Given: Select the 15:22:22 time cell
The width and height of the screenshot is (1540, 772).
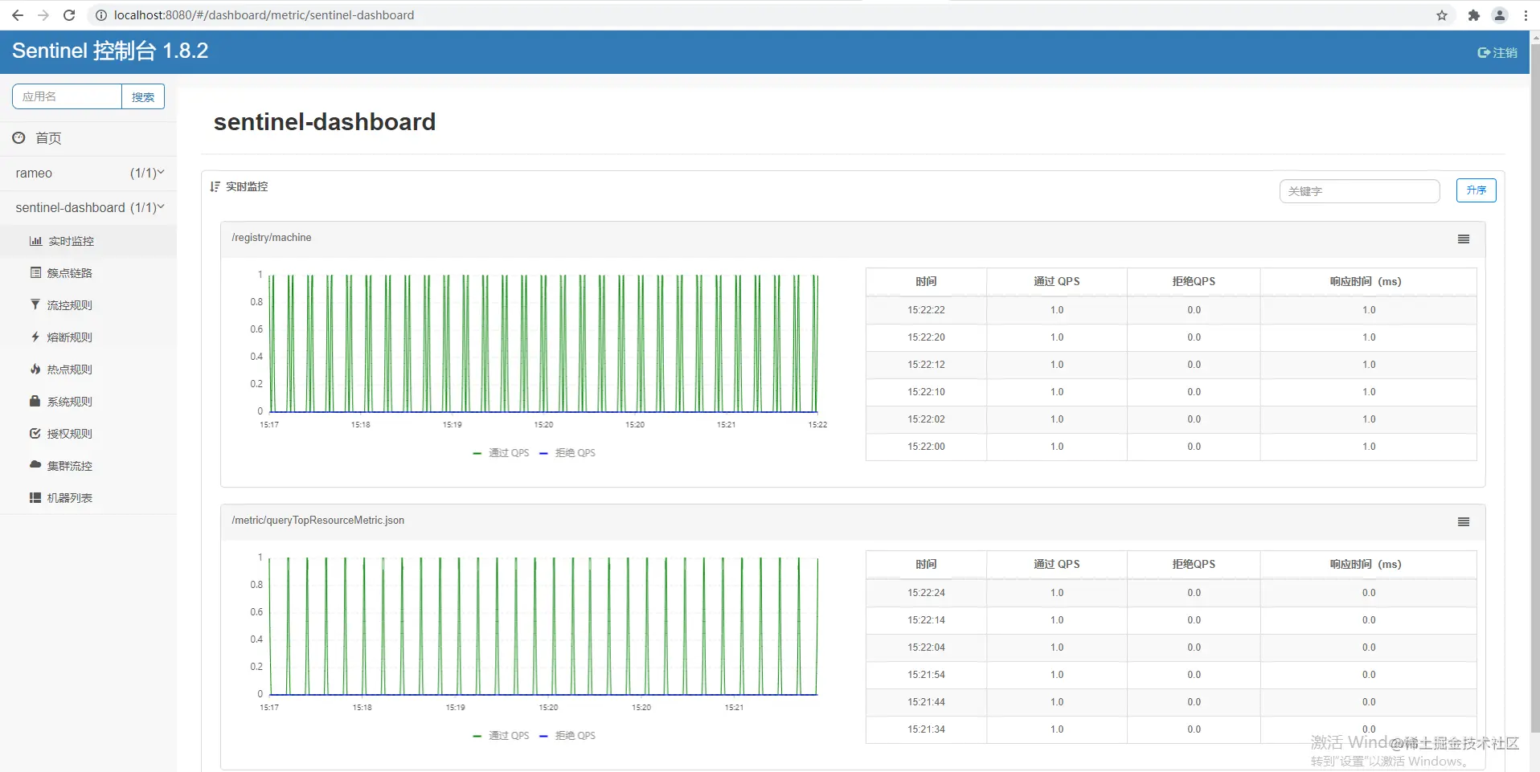Looking at the screenshot, I should point(926,310).
